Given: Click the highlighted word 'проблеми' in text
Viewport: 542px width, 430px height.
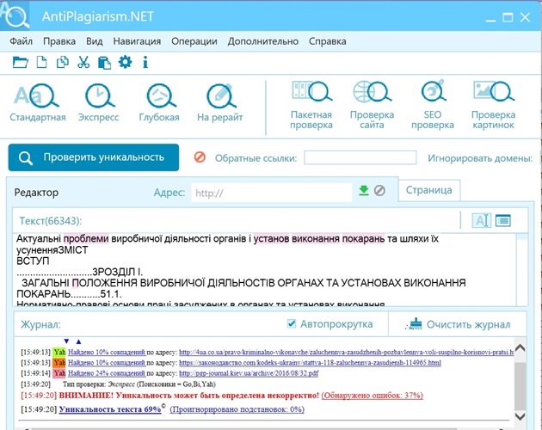Looking at the screenshot, I should coord(86,239).
